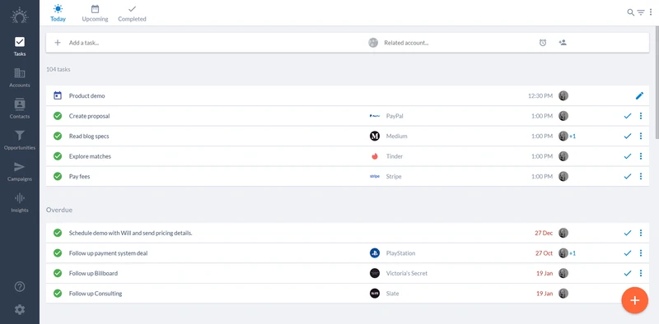The width and height of the screenshot is (659, 324).
Task: Toggle the Follow up Billboard check circle
Action: point(58,273)
